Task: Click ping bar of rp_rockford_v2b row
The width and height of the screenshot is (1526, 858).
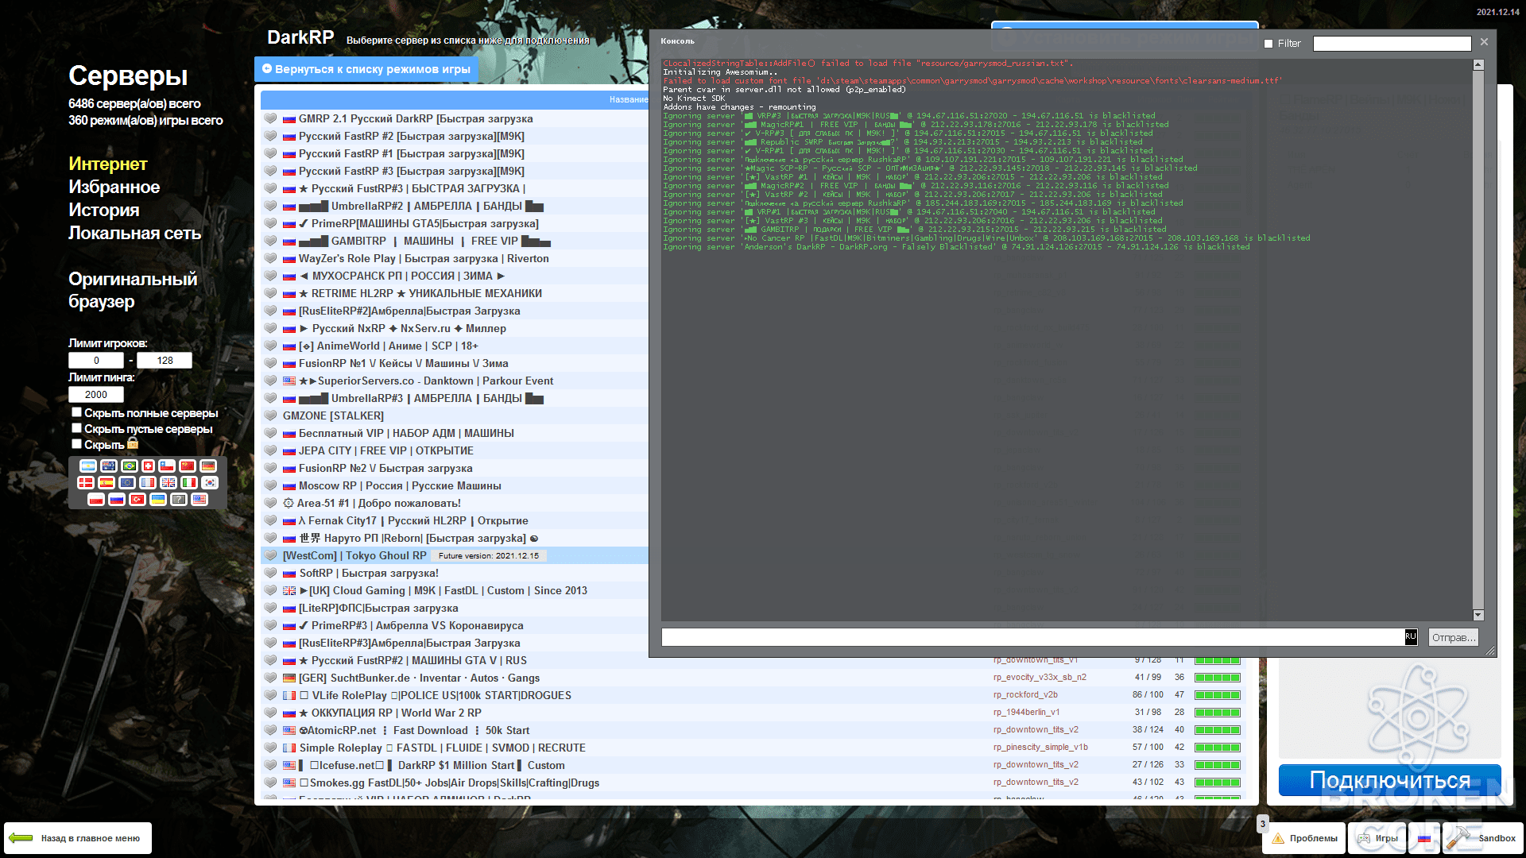Action: (1217, 695)
